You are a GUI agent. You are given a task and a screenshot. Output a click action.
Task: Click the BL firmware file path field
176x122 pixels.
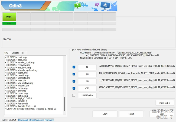[x=137, y=66]
